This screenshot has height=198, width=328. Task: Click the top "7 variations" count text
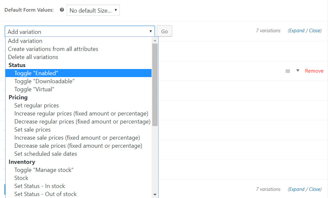coord(269,31)
